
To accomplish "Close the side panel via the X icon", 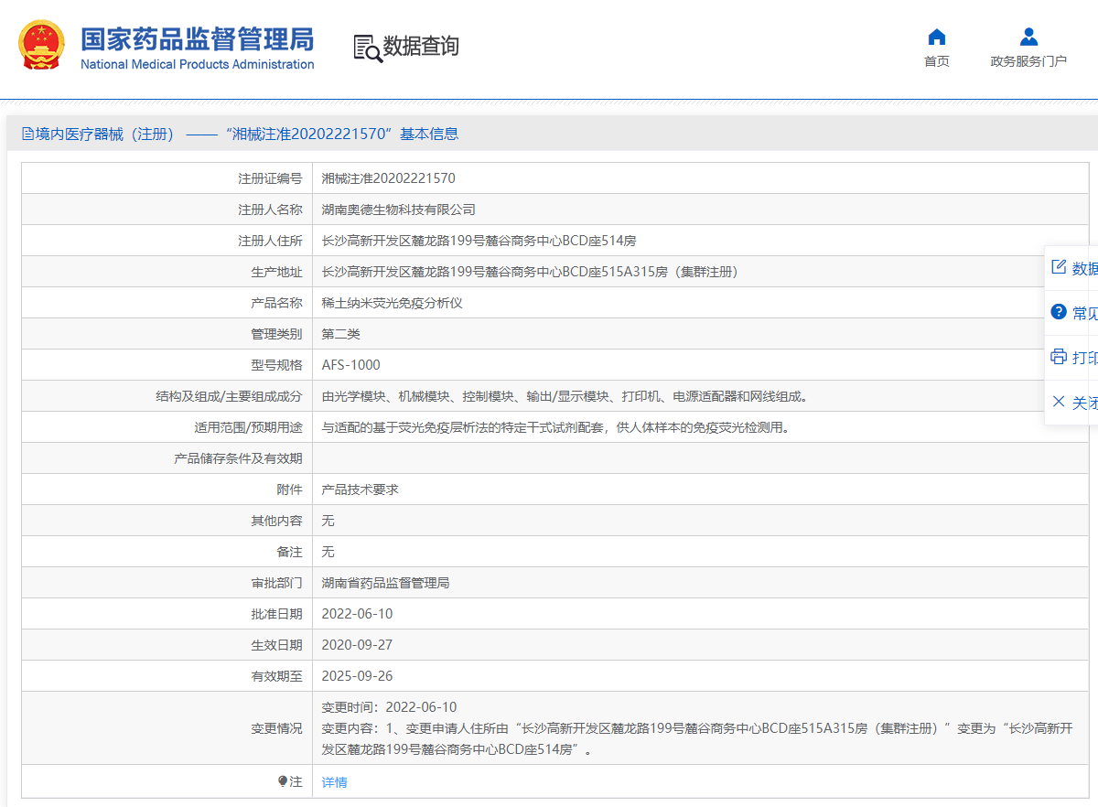I will pyautogui.click(x=1057, y=401).
